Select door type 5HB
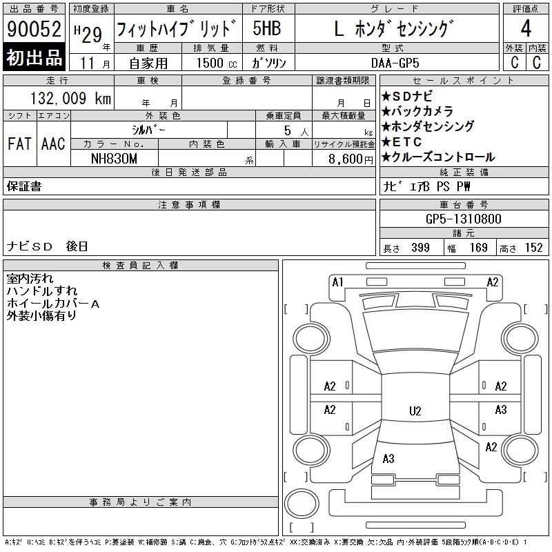 tap(267, 28)
